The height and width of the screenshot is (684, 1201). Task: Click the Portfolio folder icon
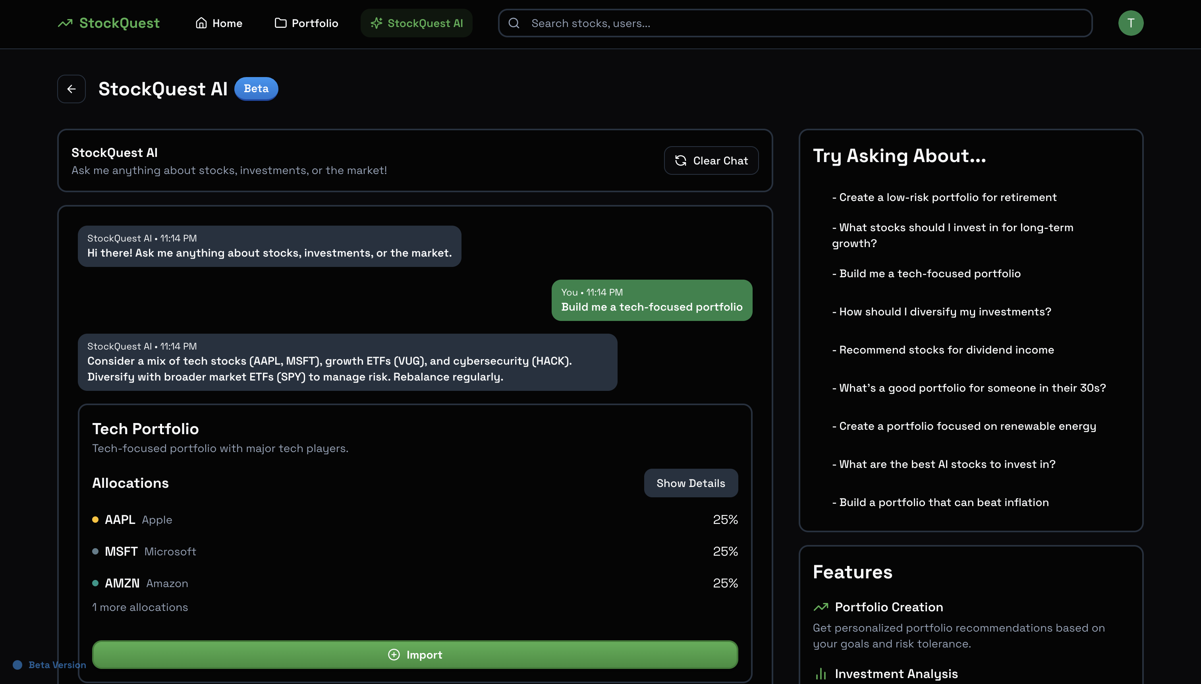(x=280, y=23)
